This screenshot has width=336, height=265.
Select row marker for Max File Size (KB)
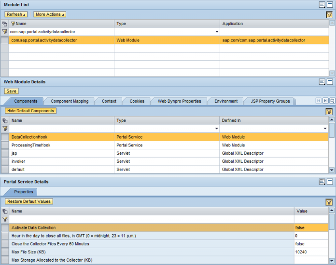pos(5,252)
